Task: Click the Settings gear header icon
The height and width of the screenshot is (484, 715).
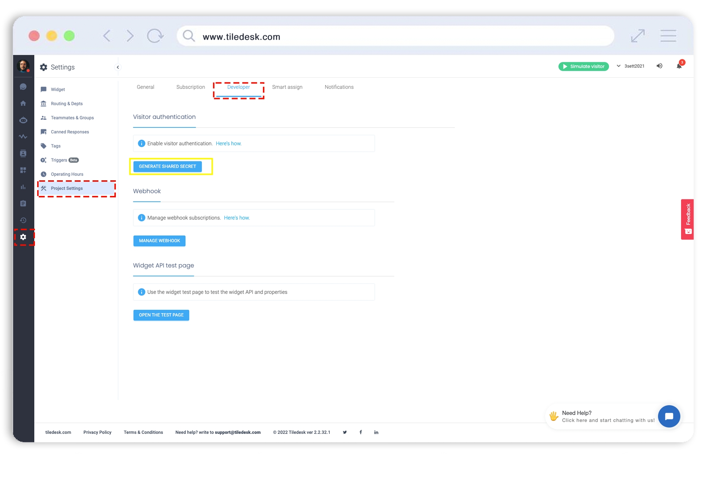Action: (43, 67)
